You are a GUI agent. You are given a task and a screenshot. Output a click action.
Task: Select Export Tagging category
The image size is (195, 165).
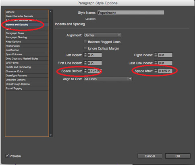(27, 88)
